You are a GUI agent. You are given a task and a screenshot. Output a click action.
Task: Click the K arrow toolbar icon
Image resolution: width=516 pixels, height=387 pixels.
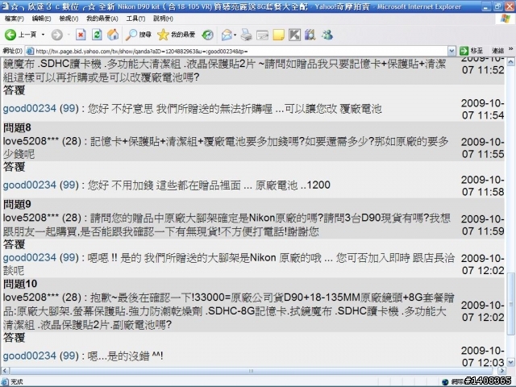click(x=294, y=35)
